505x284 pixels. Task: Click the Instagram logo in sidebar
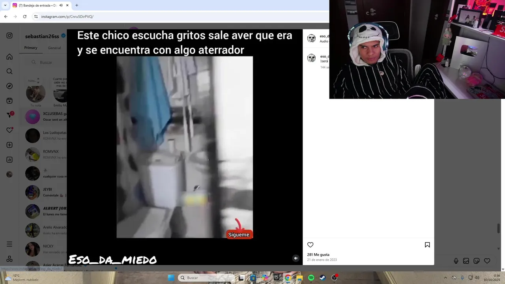[x=9, y=35]
